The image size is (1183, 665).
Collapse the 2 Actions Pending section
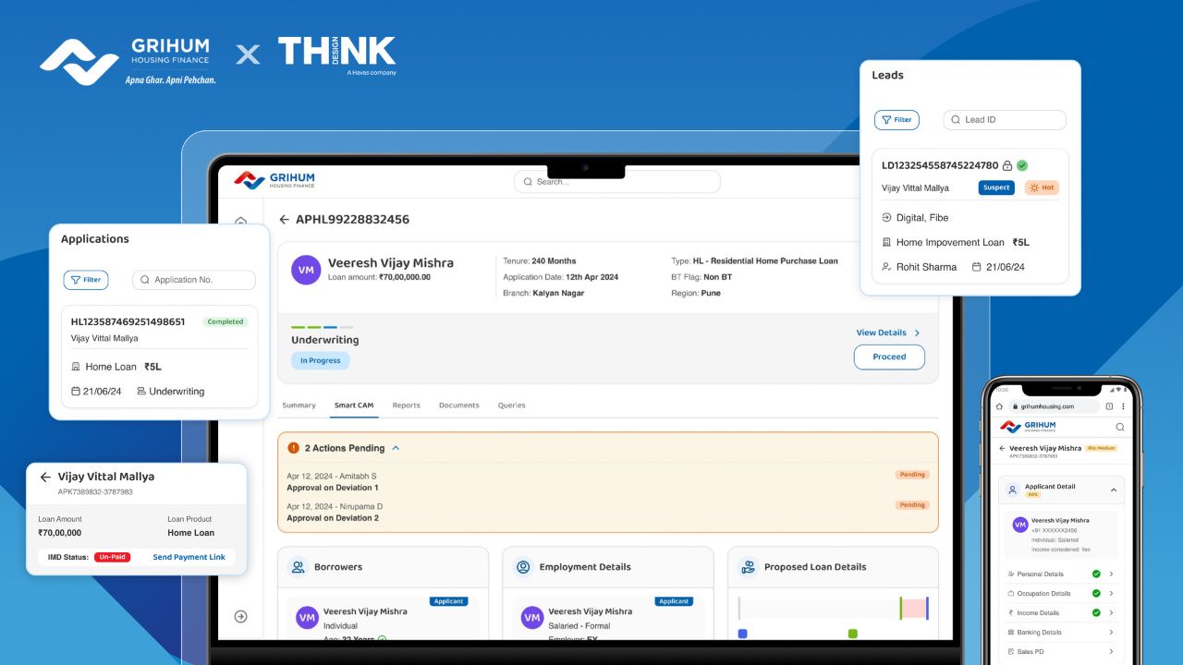click(x=396, y=448)
